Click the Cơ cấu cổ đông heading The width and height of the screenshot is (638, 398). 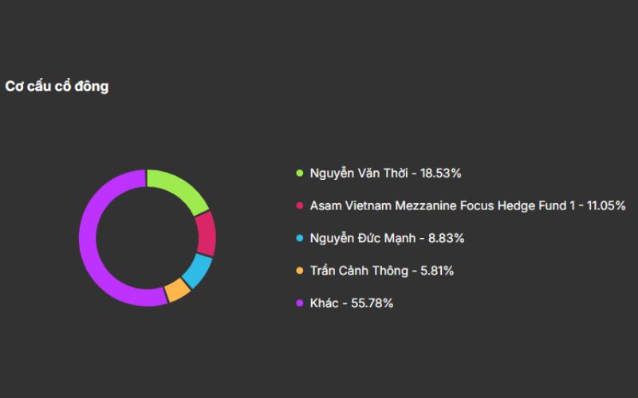click(x=57, y=86)
